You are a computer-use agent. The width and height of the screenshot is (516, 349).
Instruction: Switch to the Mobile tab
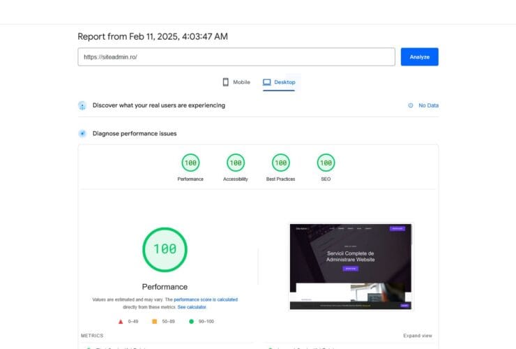click(x=241, y=82)
